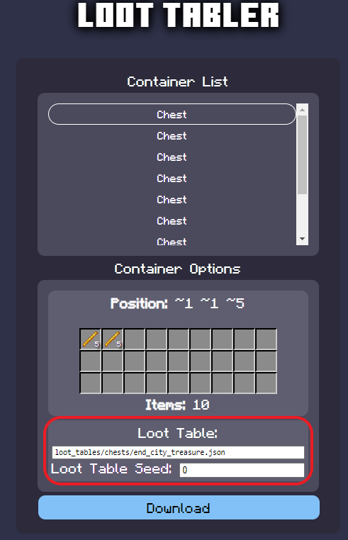
Task: Click the Download button
Action: pyautogui.click(x=179, y=507)
